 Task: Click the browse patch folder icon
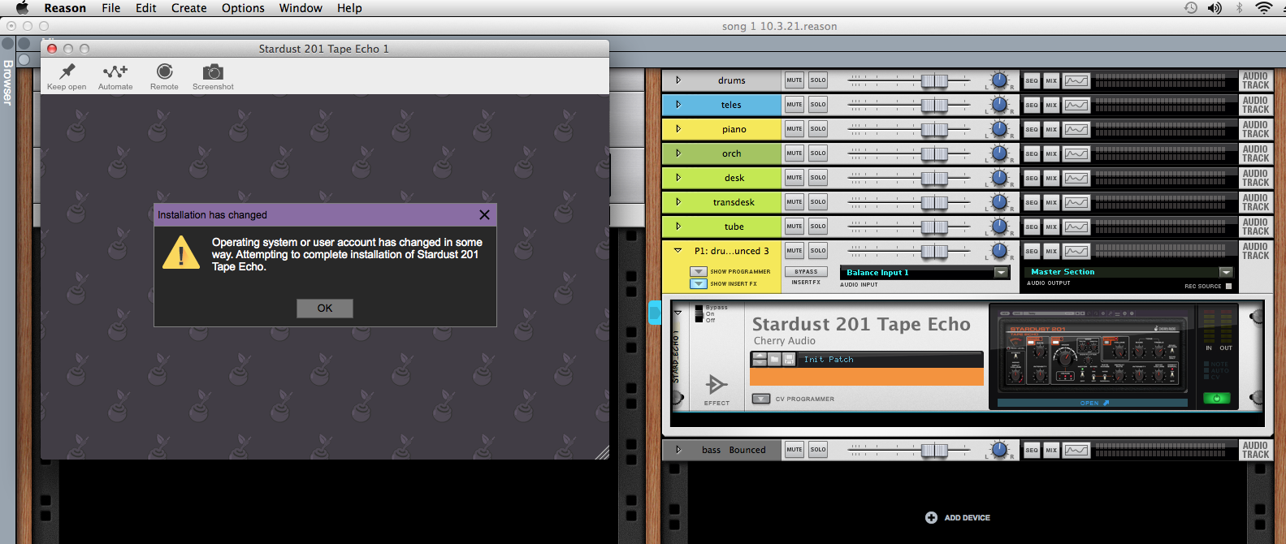(775, 359)
